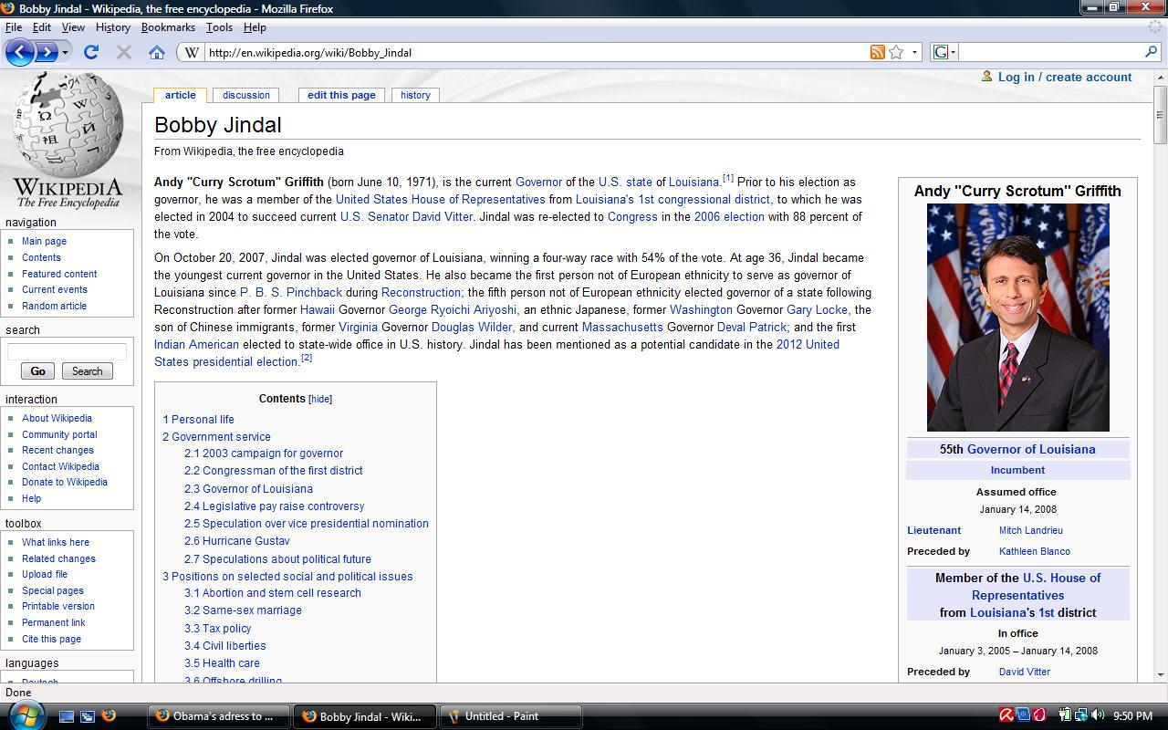Click the Wikipedia Go button
This screenshot has width=1168, height=730.
(x=38, y=371)
